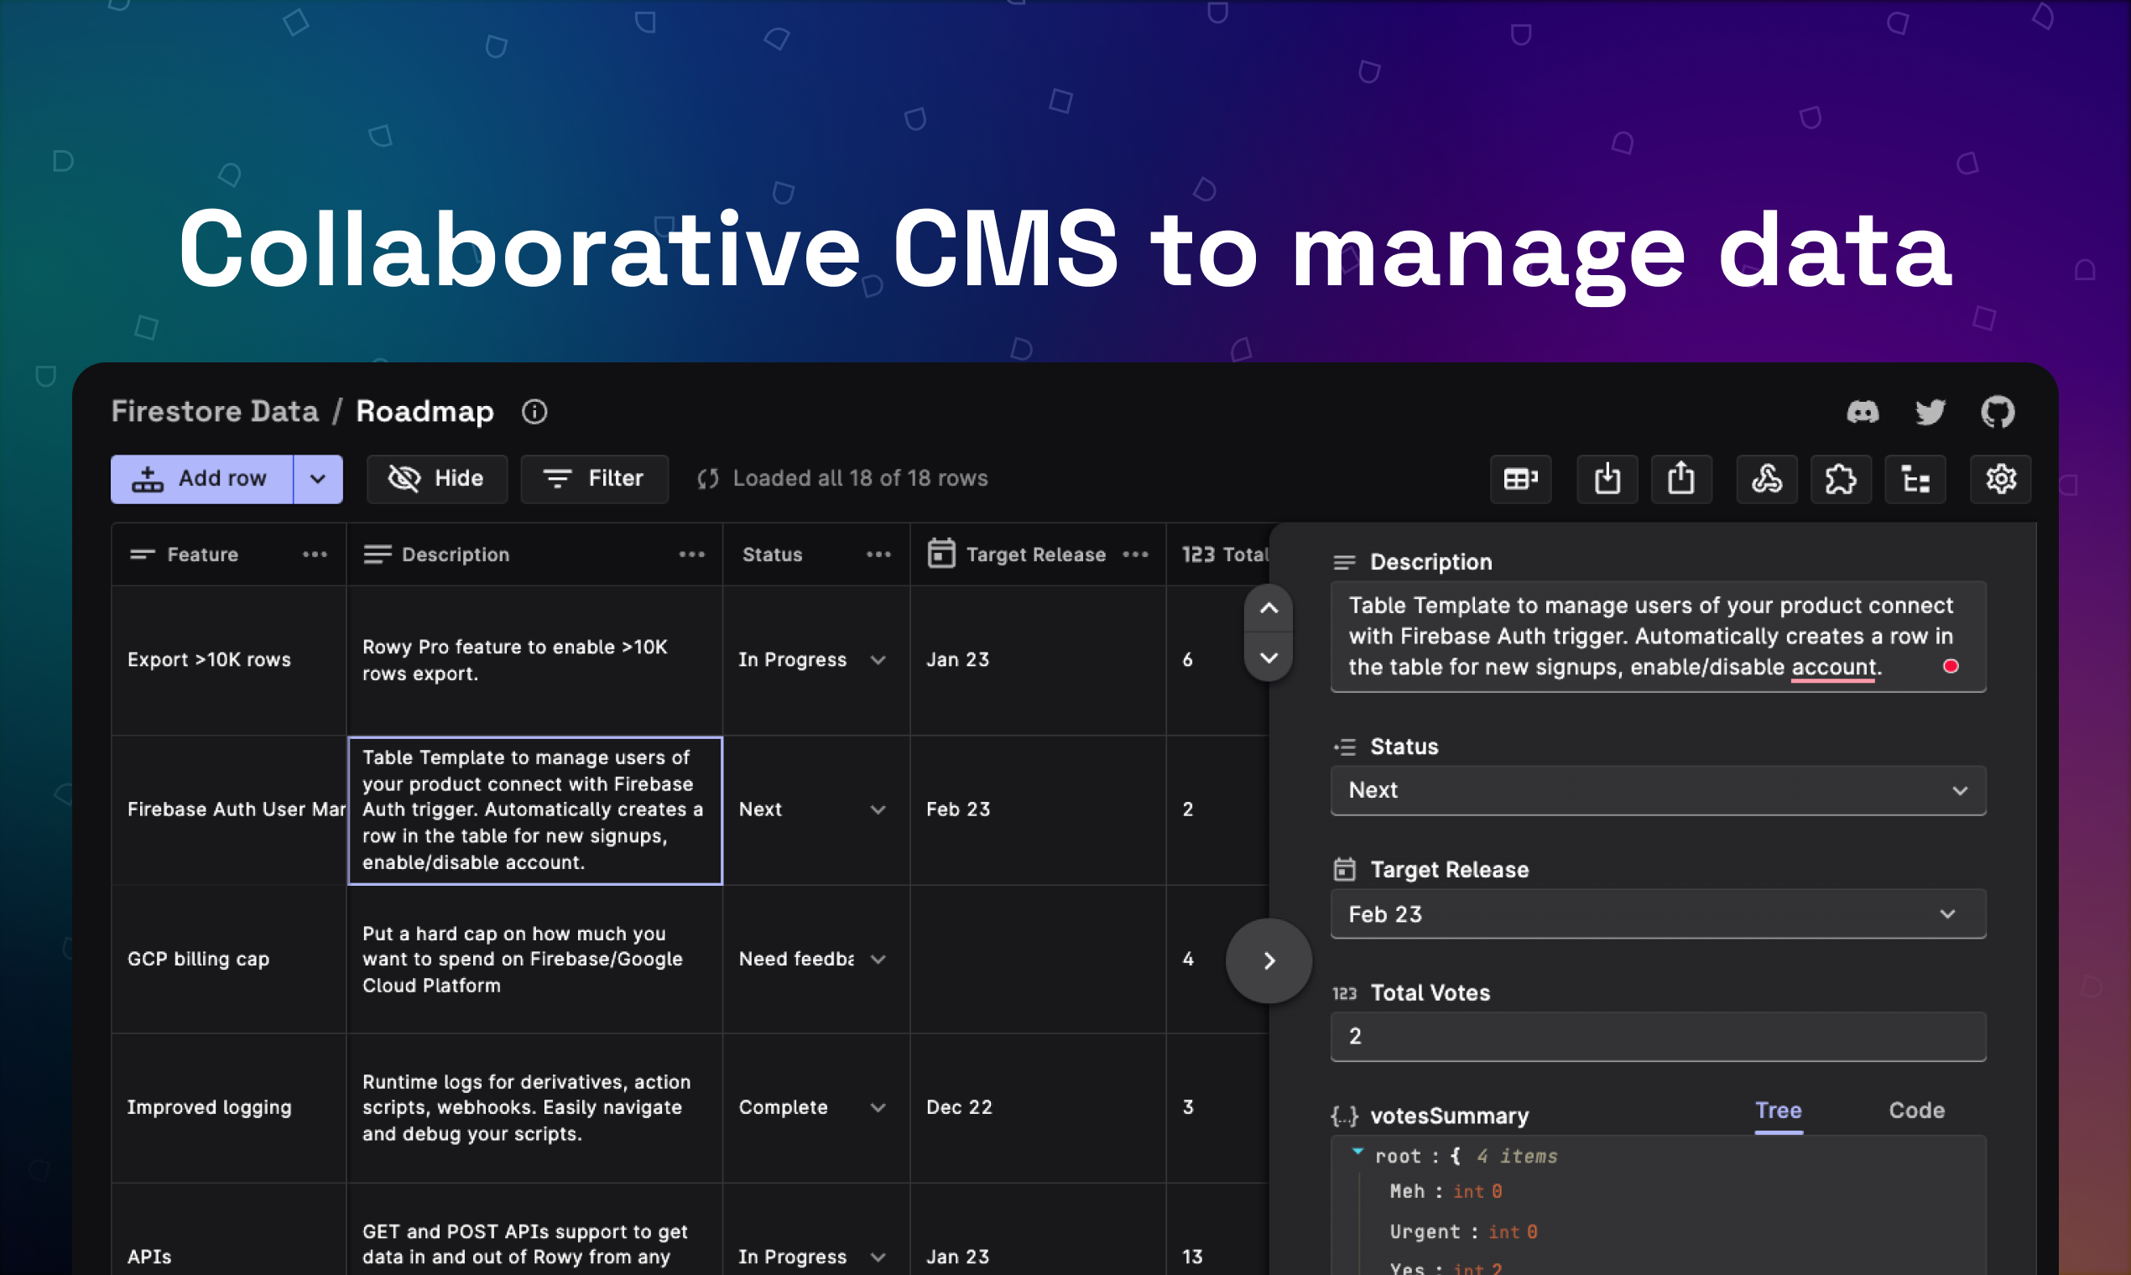
Task: Switch votesSummary to Code tab
Action: pyautogui.click(x=1916, y=1111)
